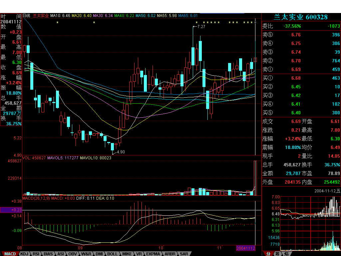Select the RSI indicator tab
The width and height of the screenshot is (341, 256).
click(x=36, y=254)
